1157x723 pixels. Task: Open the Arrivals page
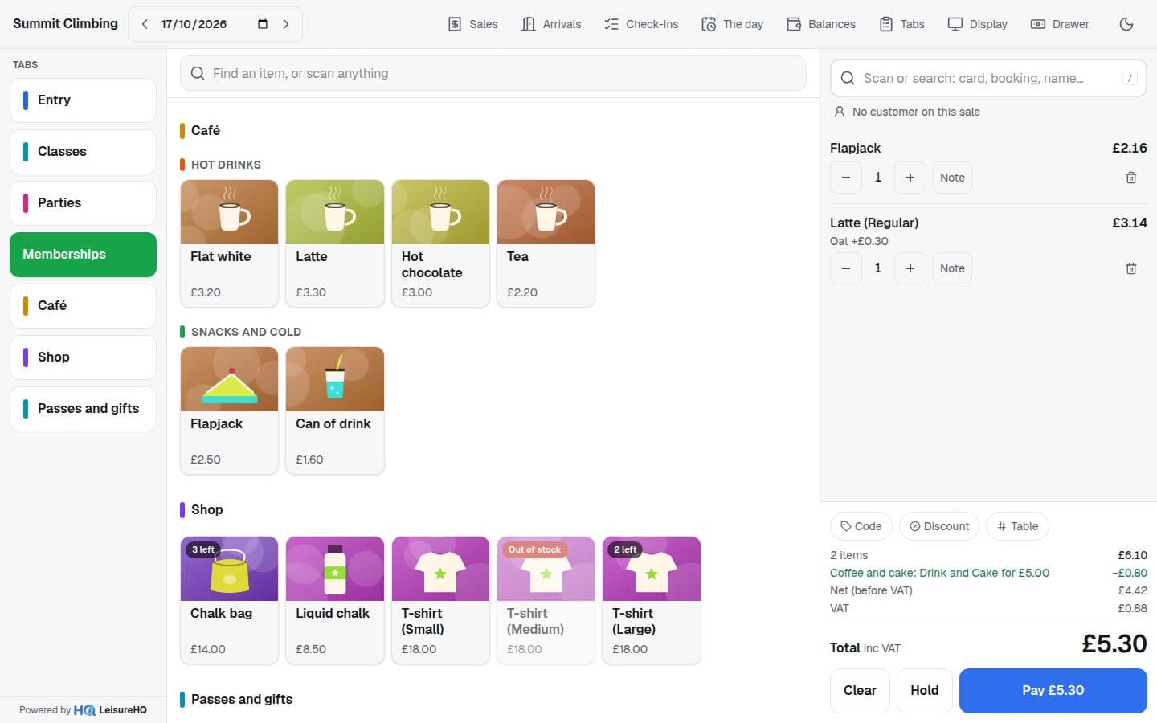551,24
